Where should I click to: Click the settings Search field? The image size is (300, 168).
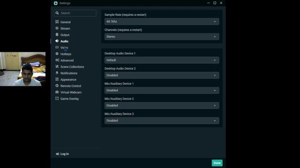75,13
